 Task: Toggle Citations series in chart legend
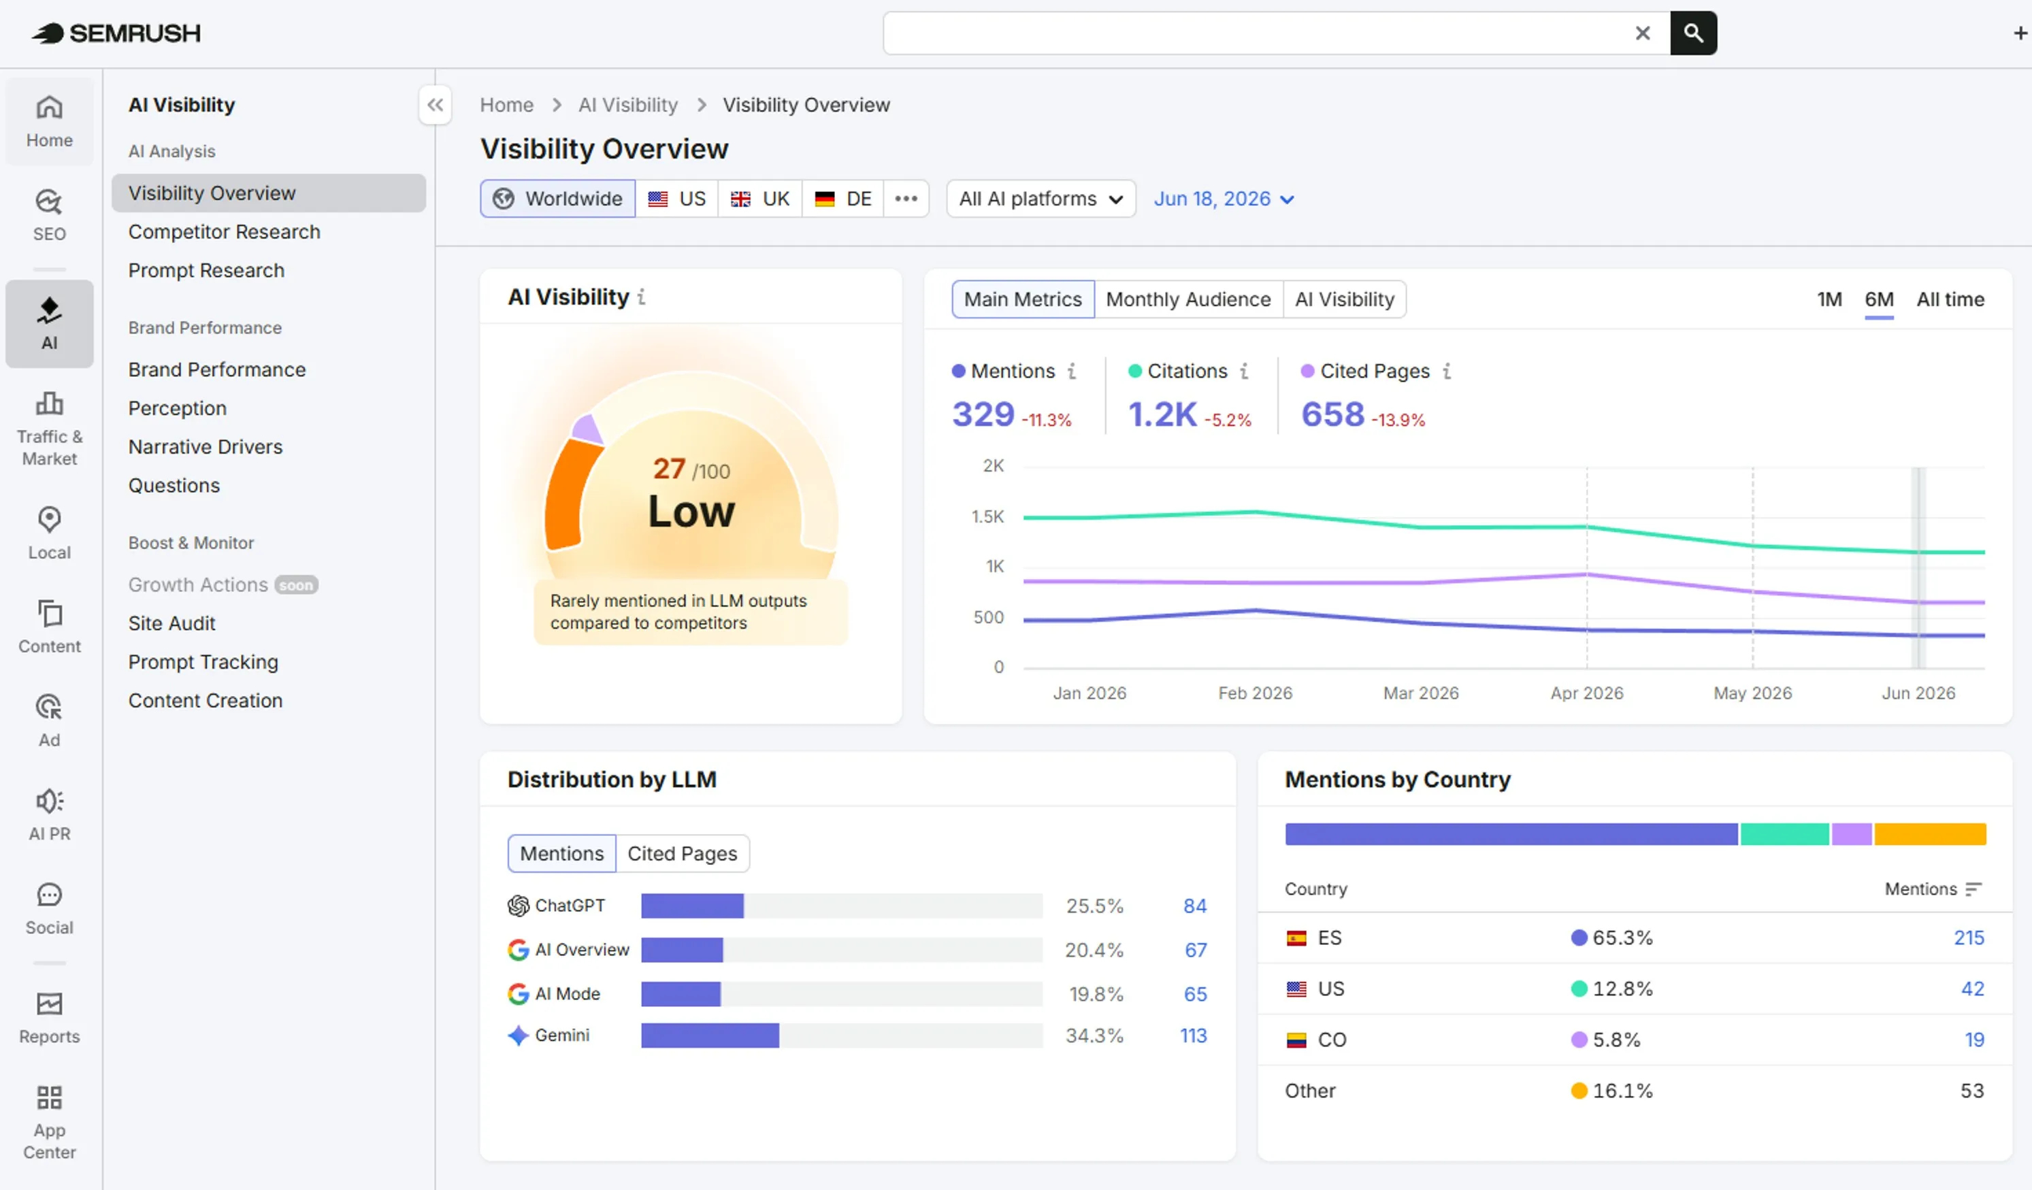pyautogui.click(x=1177, y=371)
